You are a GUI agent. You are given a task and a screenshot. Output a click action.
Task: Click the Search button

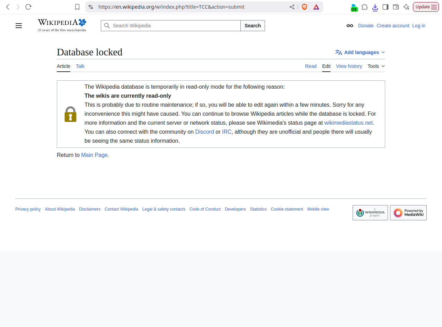253,26
